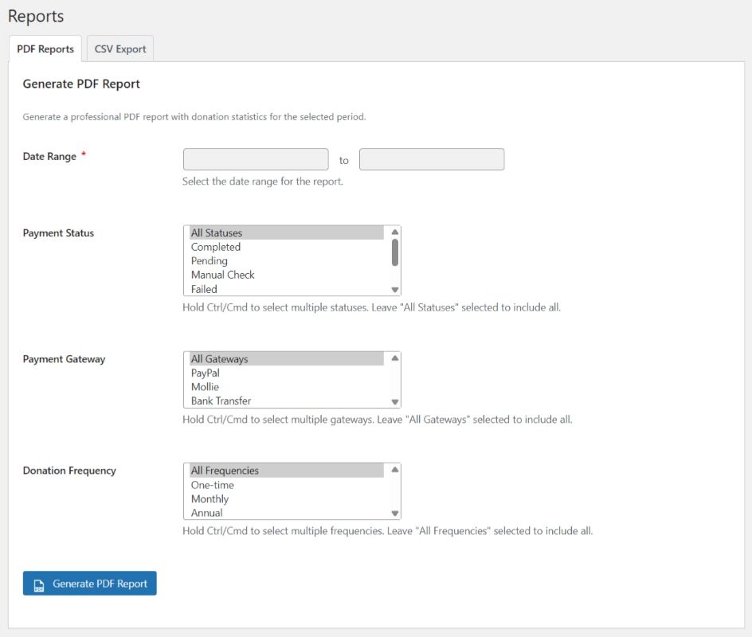
Task: Click the start date input field
Action: point(256,159)
